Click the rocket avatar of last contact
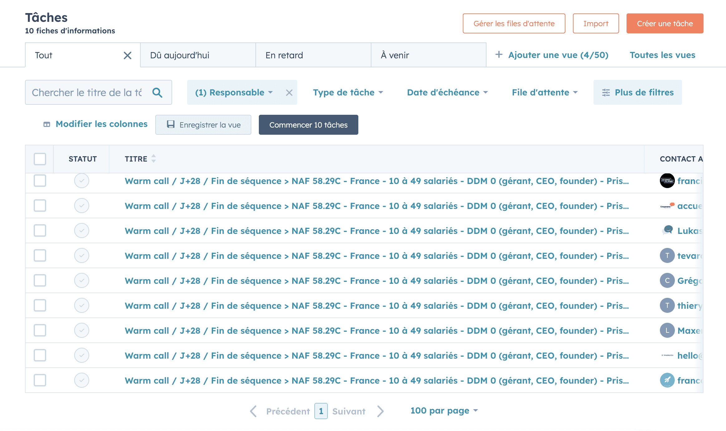Image resolution: width=726 pixels, height=431 pixels. [x=667, y=380]
